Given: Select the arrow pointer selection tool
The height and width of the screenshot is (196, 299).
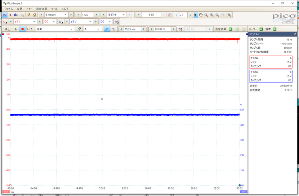Looking at the screenshot, I should (x=195, y=15).
